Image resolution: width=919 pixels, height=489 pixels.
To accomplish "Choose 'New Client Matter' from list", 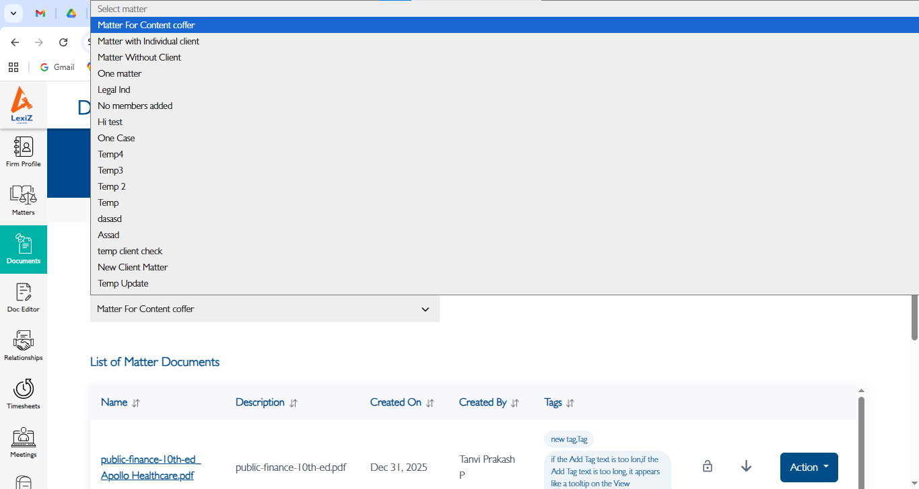I will (x=133, y=267).
